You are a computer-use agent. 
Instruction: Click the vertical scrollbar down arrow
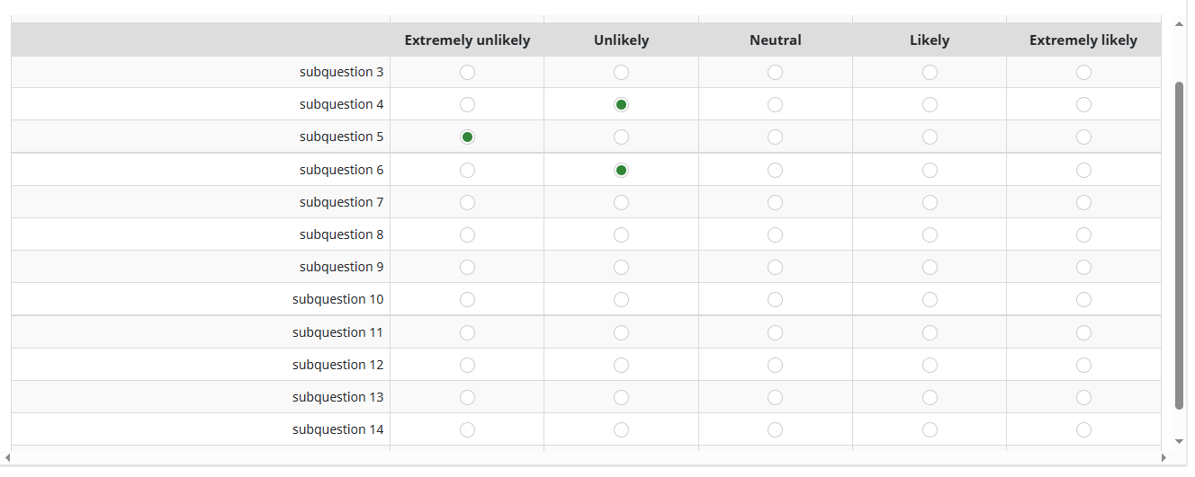click(1180, 441)
